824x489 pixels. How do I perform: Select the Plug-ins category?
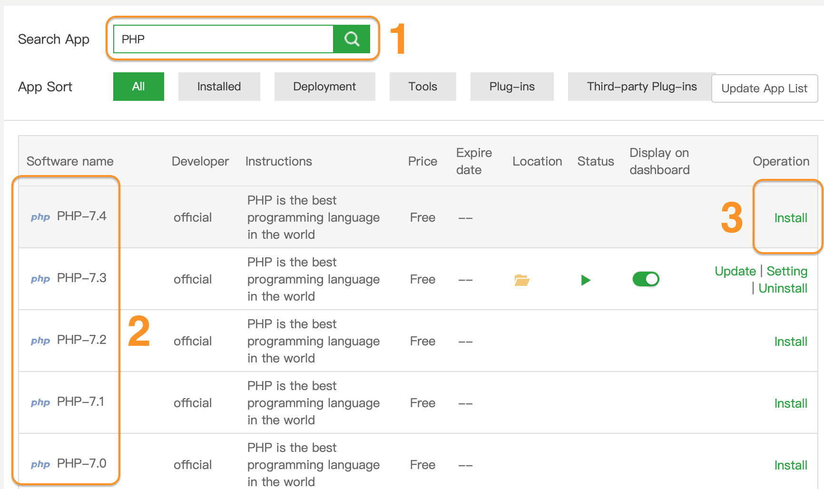pos(511,86)
